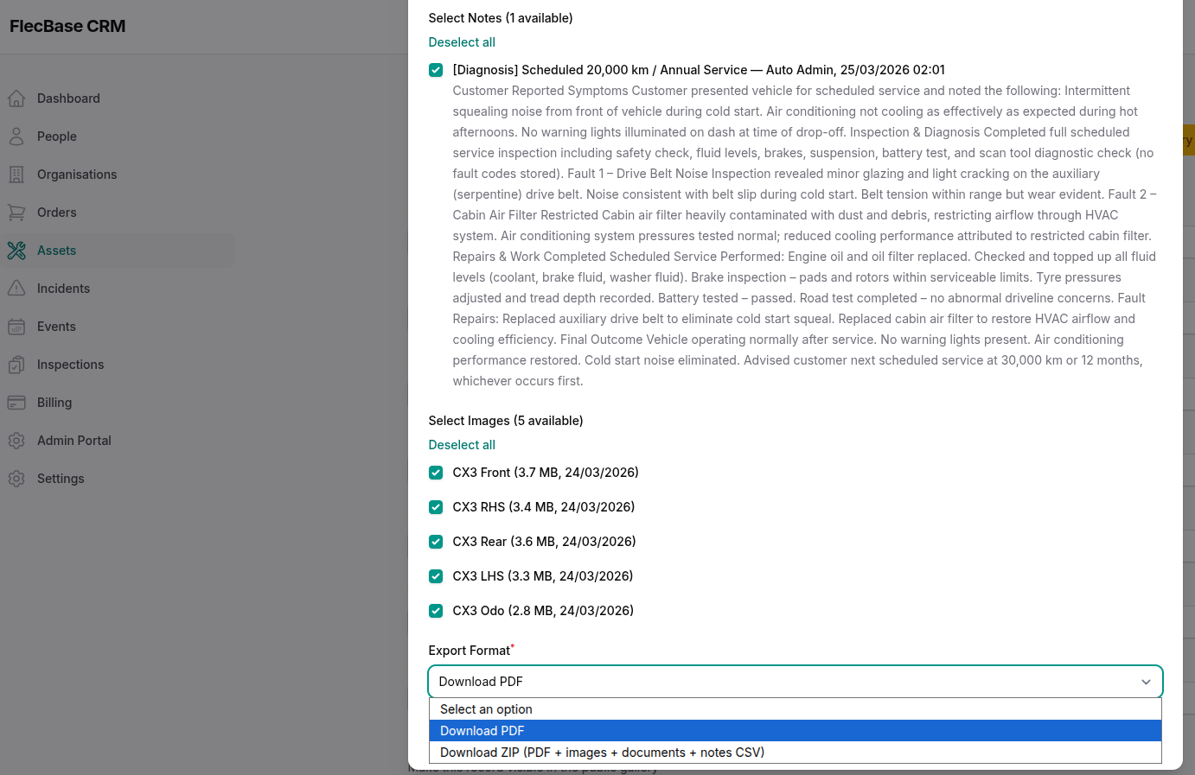Deselect the CX3 Front image checkbox

436,473
